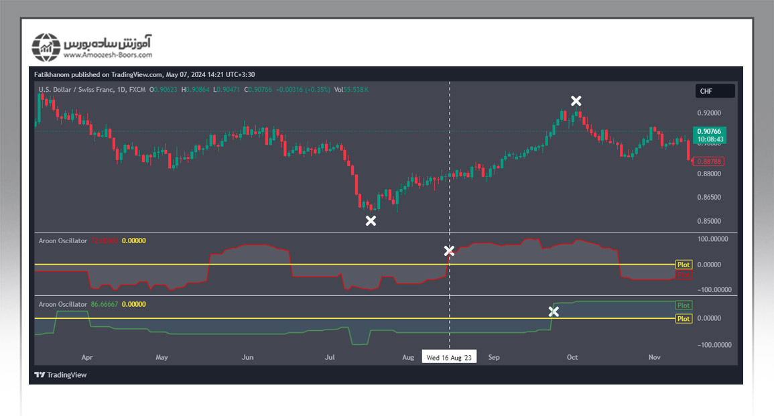Image resolution: width=774 pixels, height=416 pixels.
Task: Open the www.Amoozesh-Boors.com website link
Action: point(107,55)
